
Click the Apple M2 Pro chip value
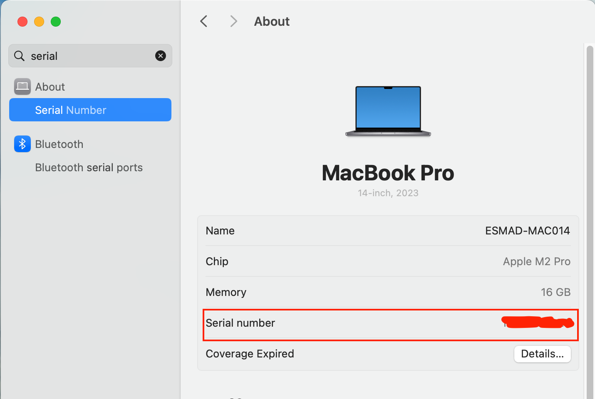click(536, 261)
